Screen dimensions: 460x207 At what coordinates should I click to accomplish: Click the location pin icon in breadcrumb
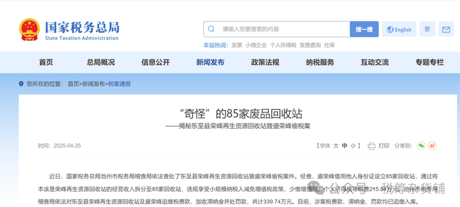(21, 84)
